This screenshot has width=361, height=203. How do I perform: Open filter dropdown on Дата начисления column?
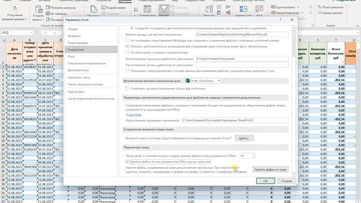(x=20, y=63)
